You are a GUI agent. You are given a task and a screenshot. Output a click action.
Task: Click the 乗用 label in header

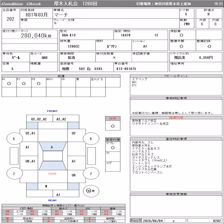tap(218, 4)
